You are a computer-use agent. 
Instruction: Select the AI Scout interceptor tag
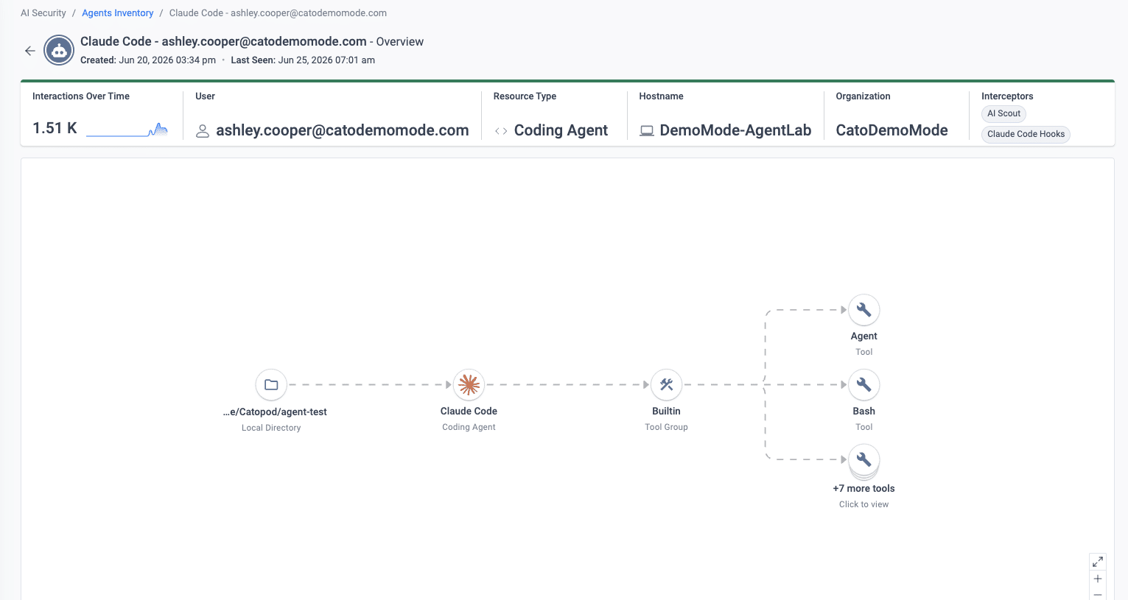tap(1003, 113)
